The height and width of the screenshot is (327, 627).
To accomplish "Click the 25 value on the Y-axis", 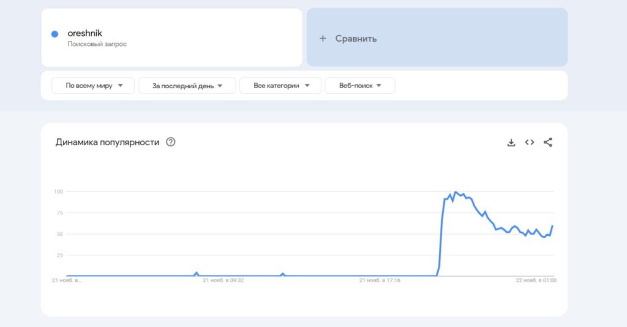I will pyautogui.click(x=58, y=255).
